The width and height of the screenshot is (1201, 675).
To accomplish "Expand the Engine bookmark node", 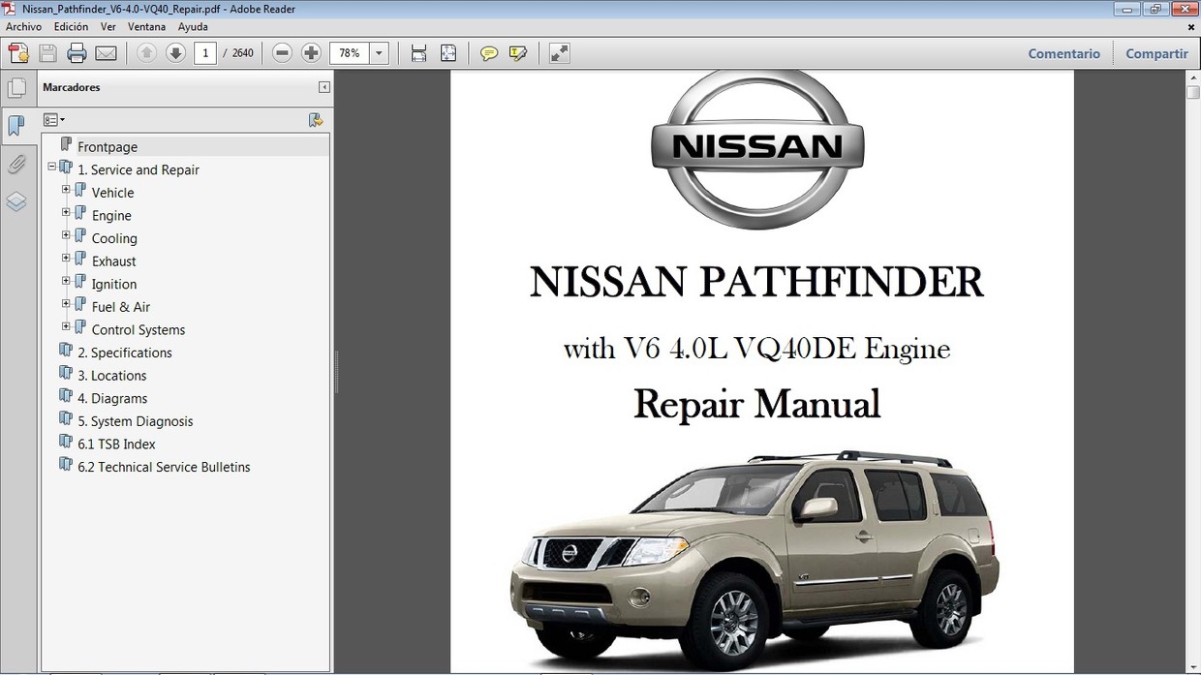I will [x=66, y=212].
